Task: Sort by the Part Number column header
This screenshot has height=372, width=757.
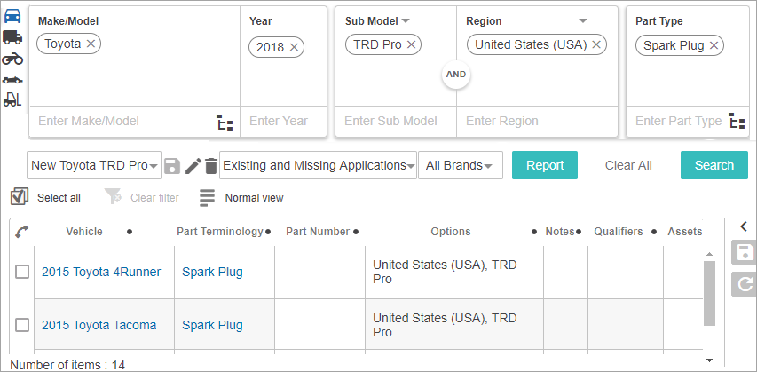Action: (318, 232)
